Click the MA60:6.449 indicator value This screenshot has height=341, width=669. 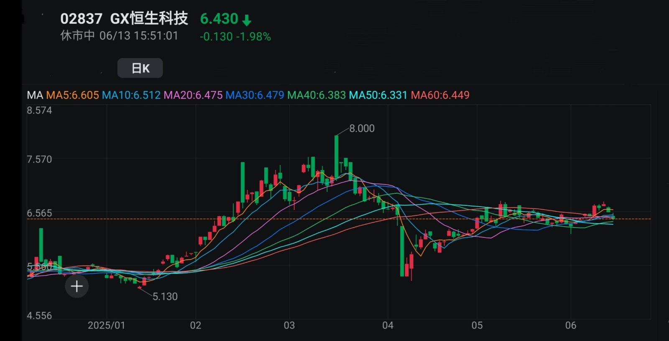tap(440, 95)
